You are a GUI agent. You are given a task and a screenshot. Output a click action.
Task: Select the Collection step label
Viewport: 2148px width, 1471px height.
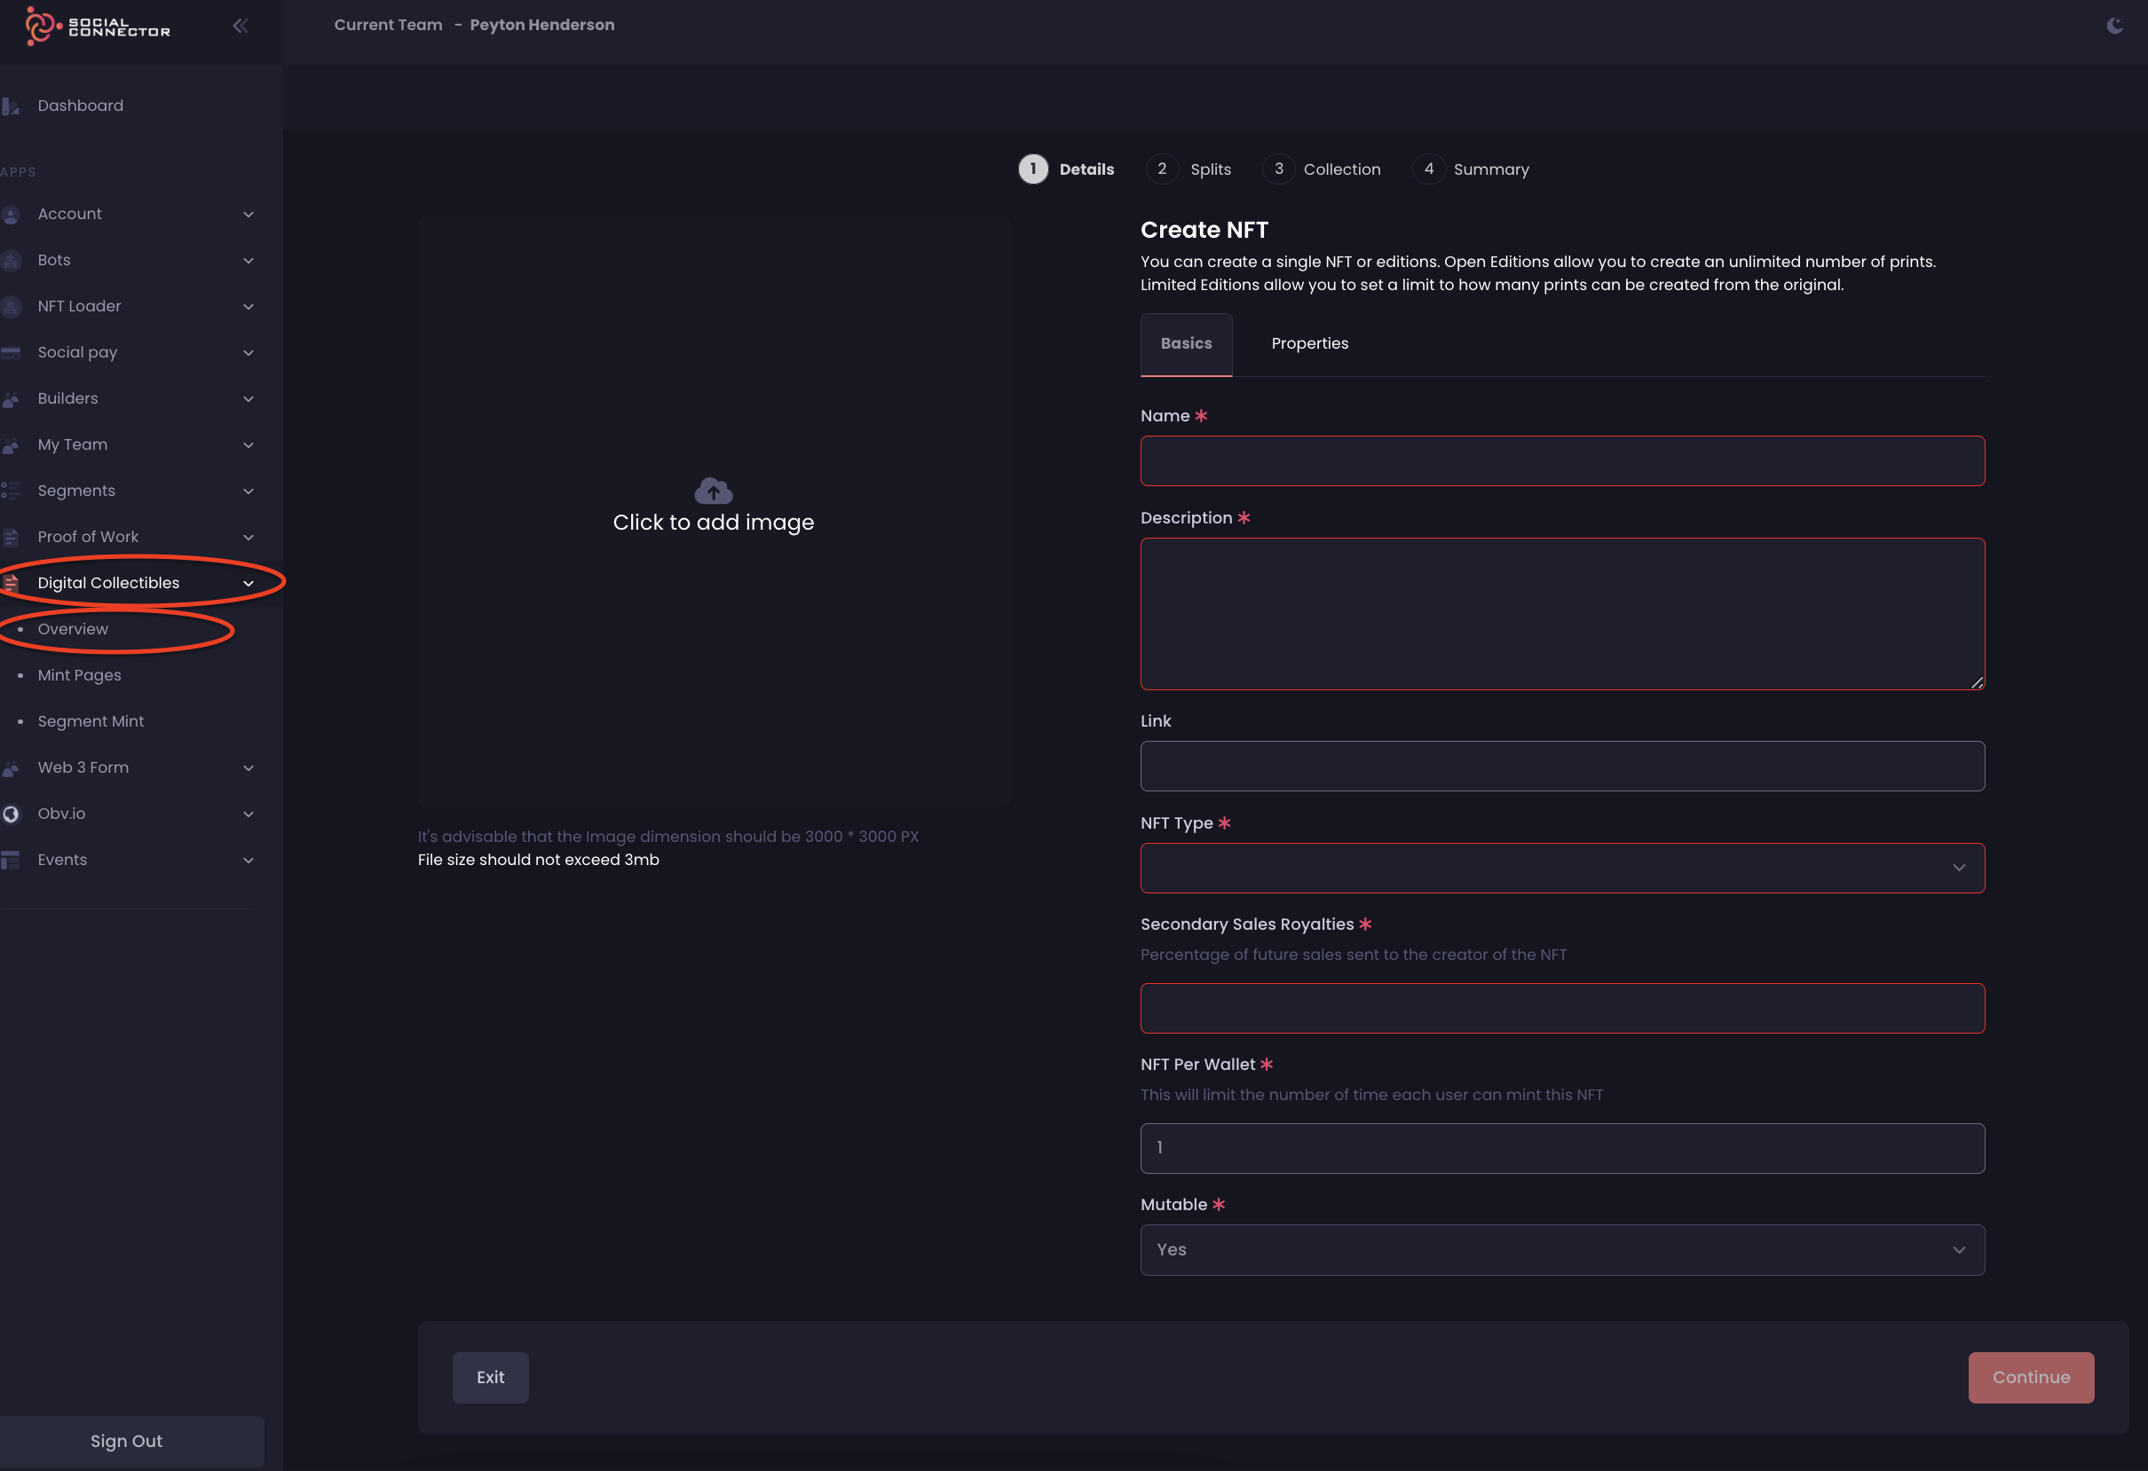click(1342, 169)
